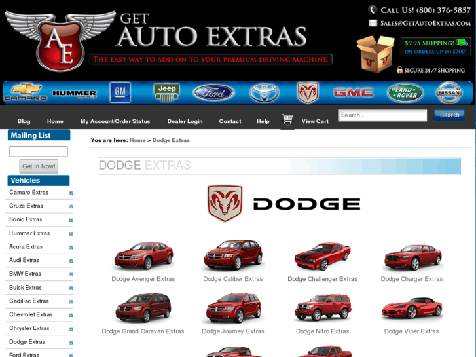Click the telephone icon beside Call Us

pos(373,10)
